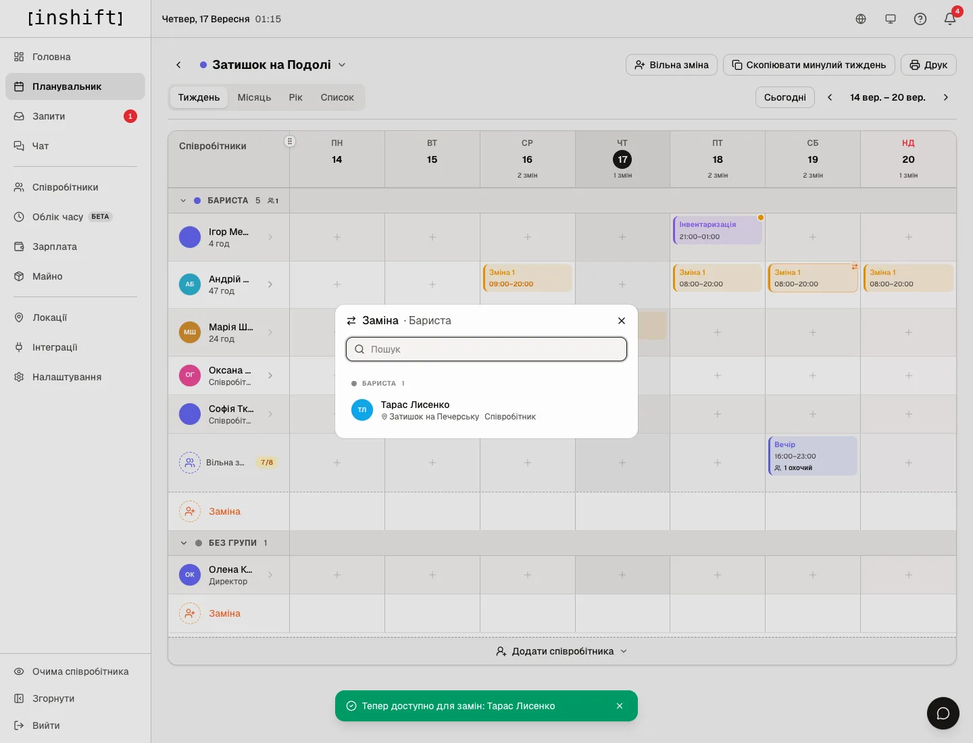Open Зарплата section
The height and width of the screenshot is (743, 973).
point(75,247)
